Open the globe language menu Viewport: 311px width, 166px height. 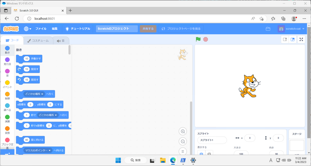click(x=27, y=29)
